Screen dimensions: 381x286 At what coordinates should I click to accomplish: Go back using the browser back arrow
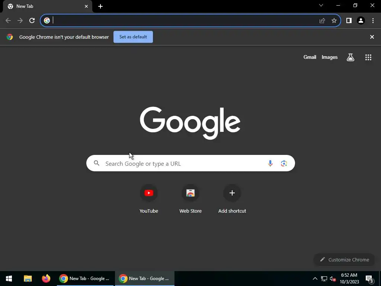pyautogui.click(x=8, y=20)
